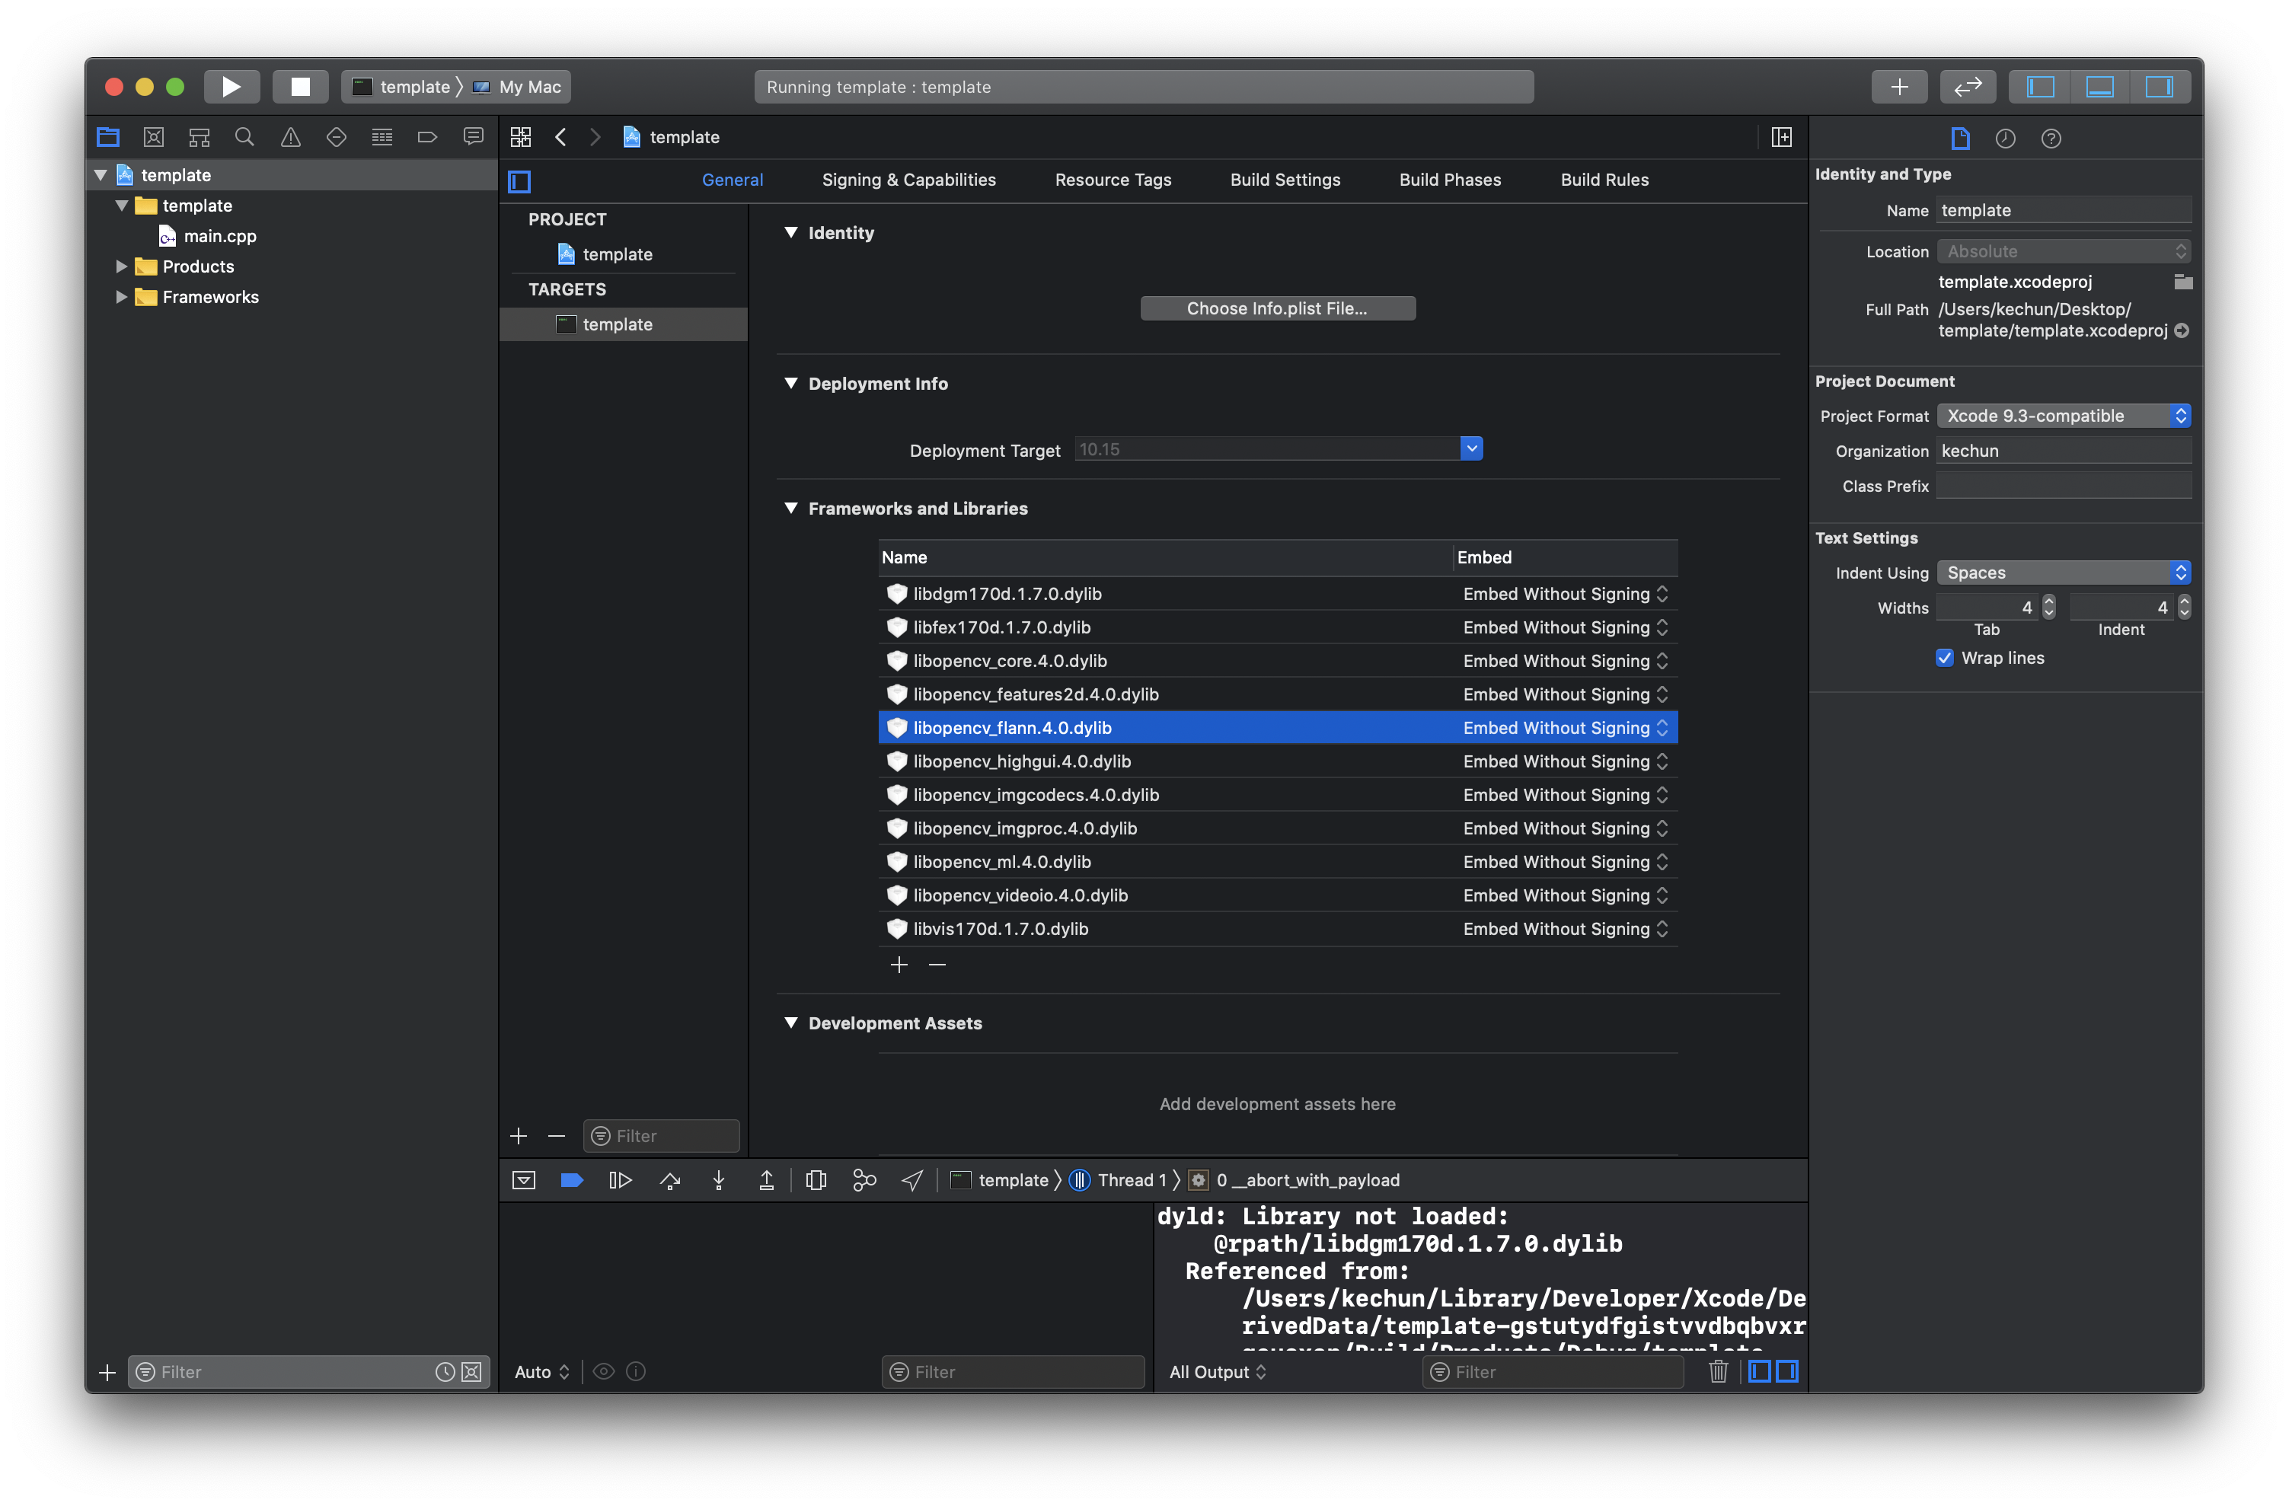Image resolution: width=2289 pixels, height=1506 pixels.
Task: Click Choose Info.plist File button
Action: tap(1276, 308)
